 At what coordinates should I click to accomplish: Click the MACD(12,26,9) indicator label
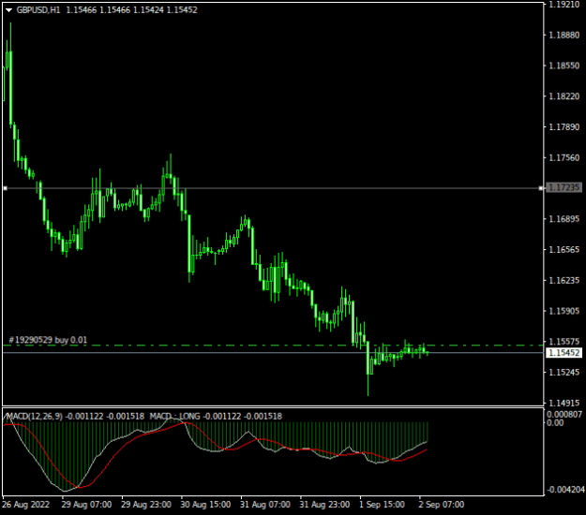point(35,416)
